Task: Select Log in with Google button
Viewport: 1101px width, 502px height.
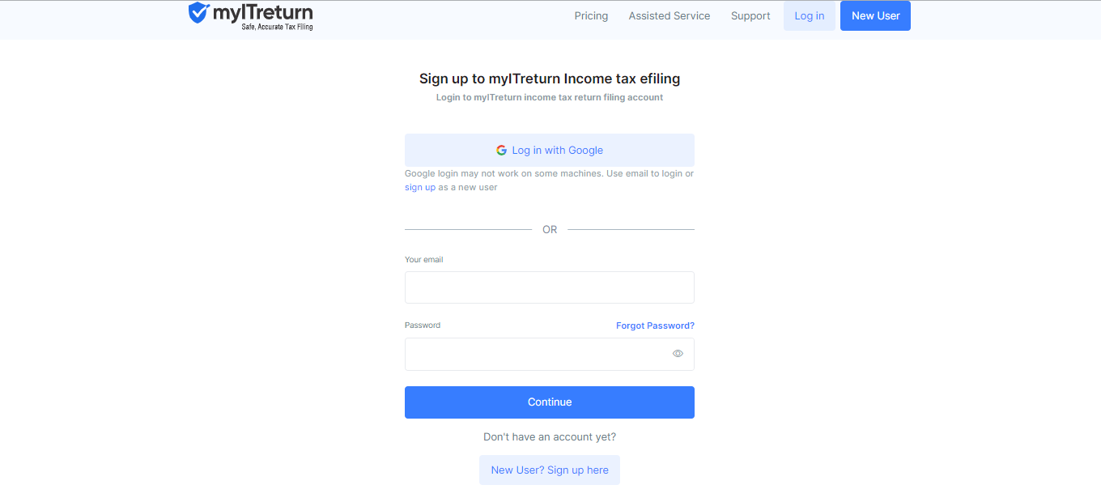Action: (550, 151)
